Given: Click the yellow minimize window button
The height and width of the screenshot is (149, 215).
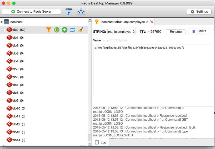Looking at the screenshot, I should [9, 3].
